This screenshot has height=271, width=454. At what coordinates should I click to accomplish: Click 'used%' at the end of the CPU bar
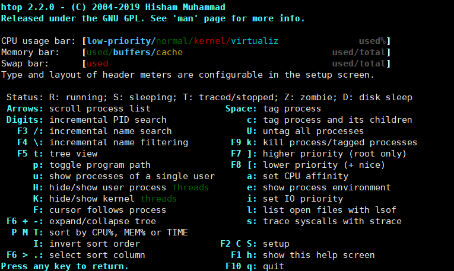tap(372, 41)
